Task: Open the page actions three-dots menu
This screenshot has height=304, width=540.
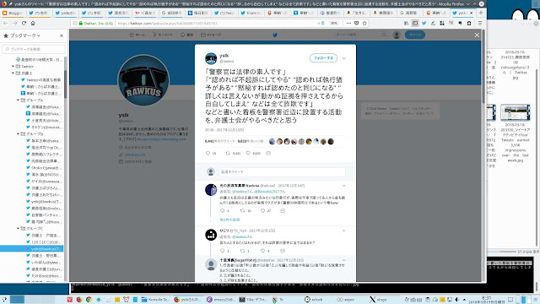Action: pyautogui.click(x=348, y=23)
